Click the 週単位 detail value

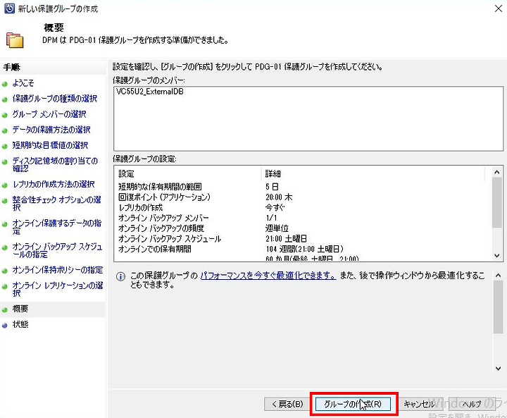[277, 228]
